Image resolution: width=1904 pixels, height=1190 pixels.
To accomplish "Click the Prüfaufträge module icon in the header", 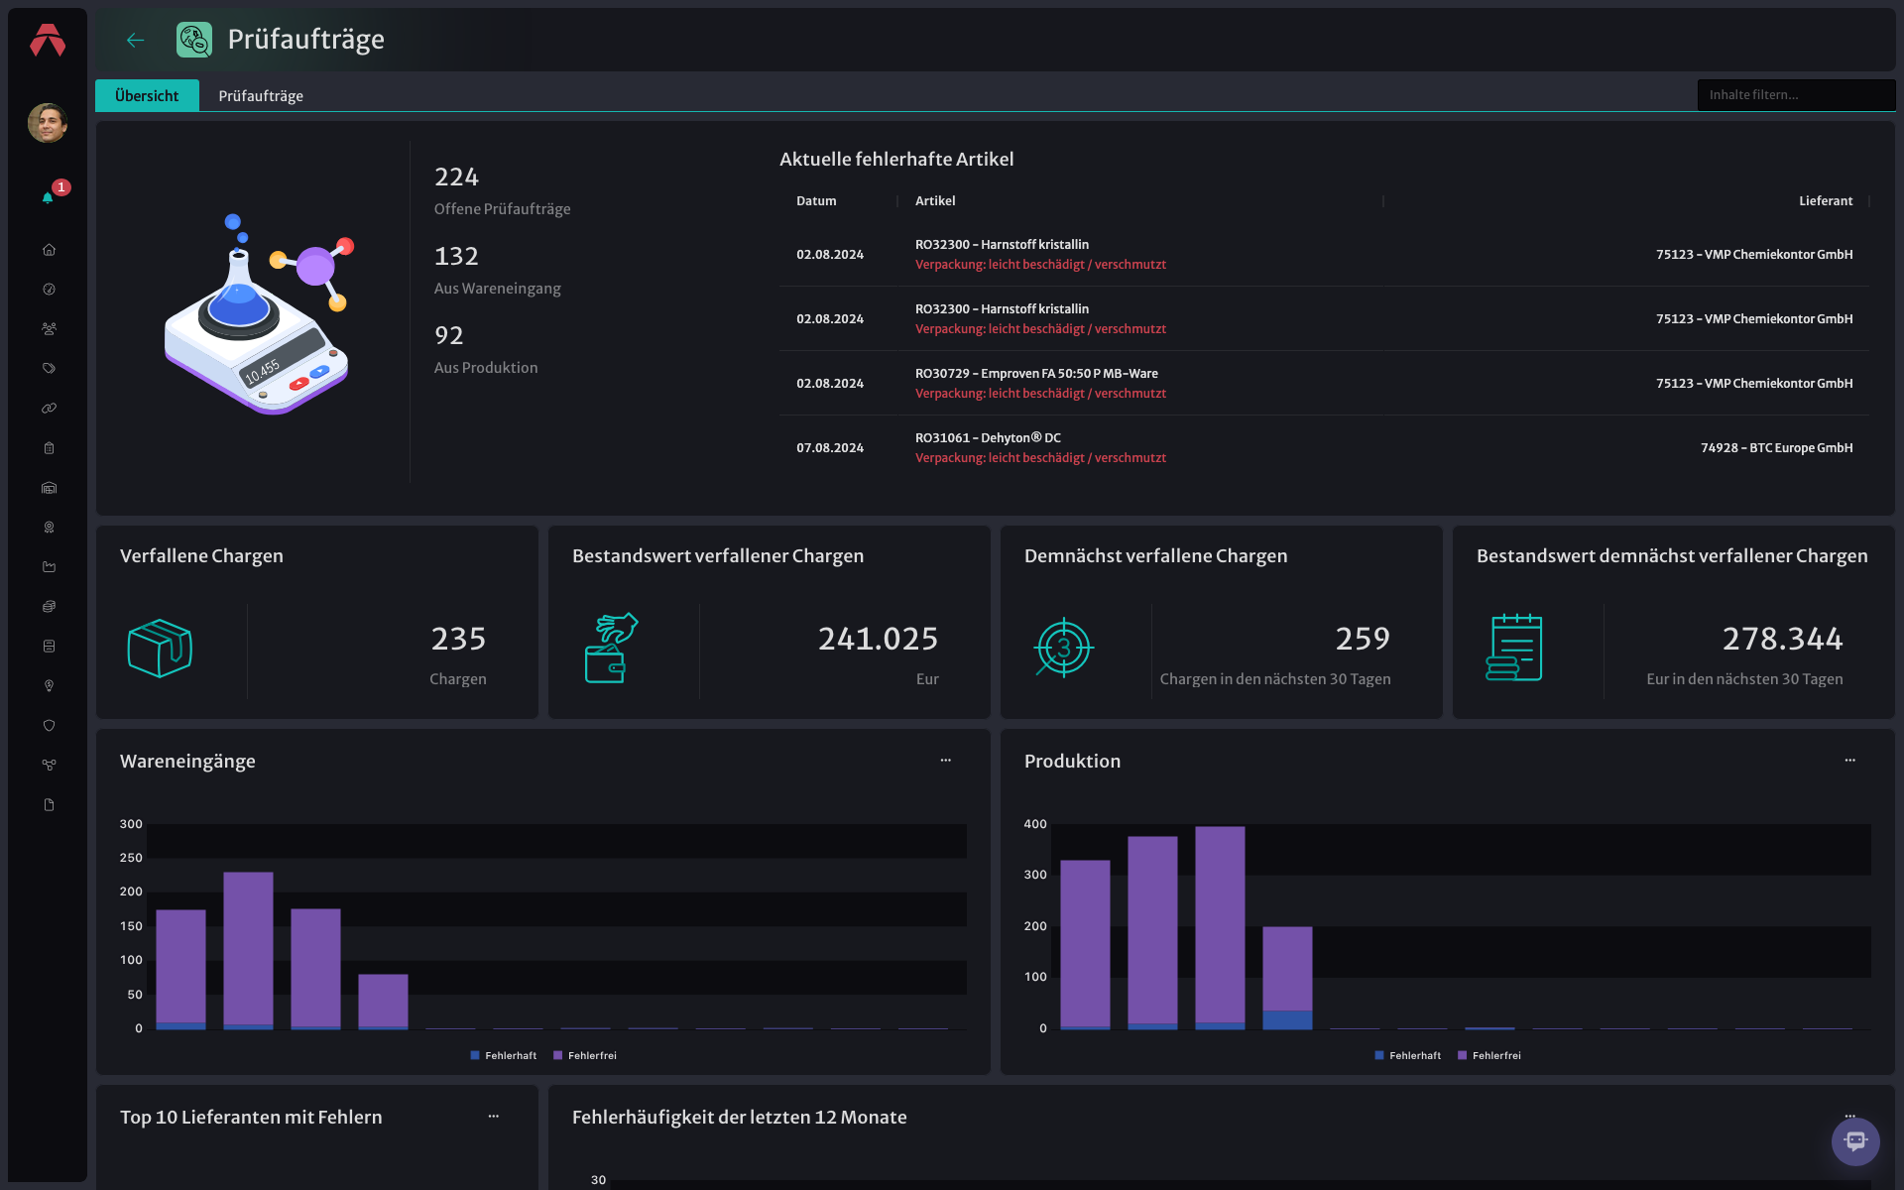I will 194,40.
